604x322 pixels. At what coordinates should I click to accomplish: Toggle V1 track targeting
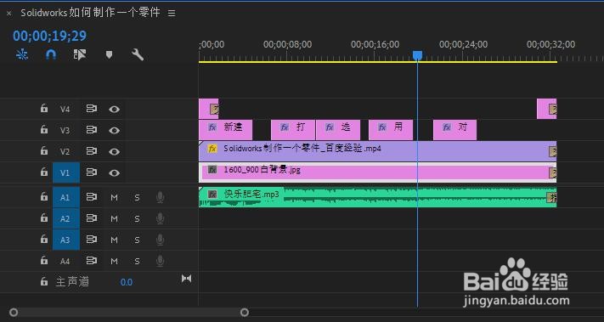tap(65, 173)
